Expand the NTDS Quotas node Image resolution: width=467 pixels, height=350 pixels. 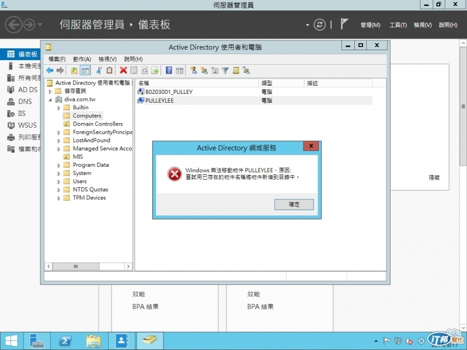coord(59,190)
